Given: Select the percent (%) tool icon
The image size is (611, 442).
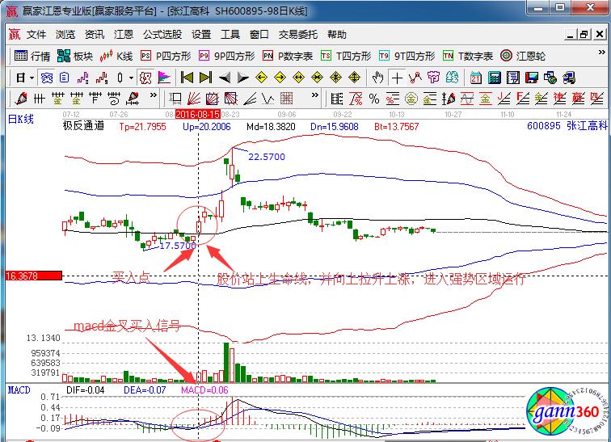Looking at the screenshot, I should (x=373, y=99).
